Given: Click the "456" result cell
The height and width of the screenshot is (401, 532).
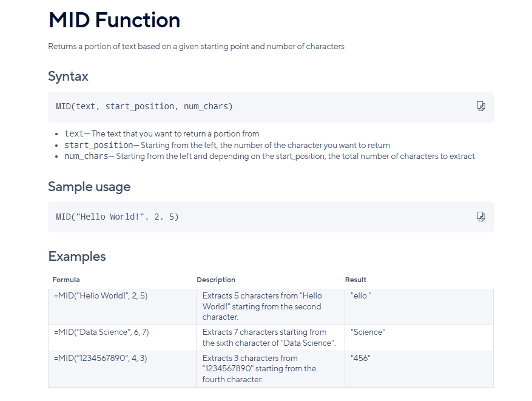Looking at the screenshot, I should pyautogui.click(x=419, y=369).
